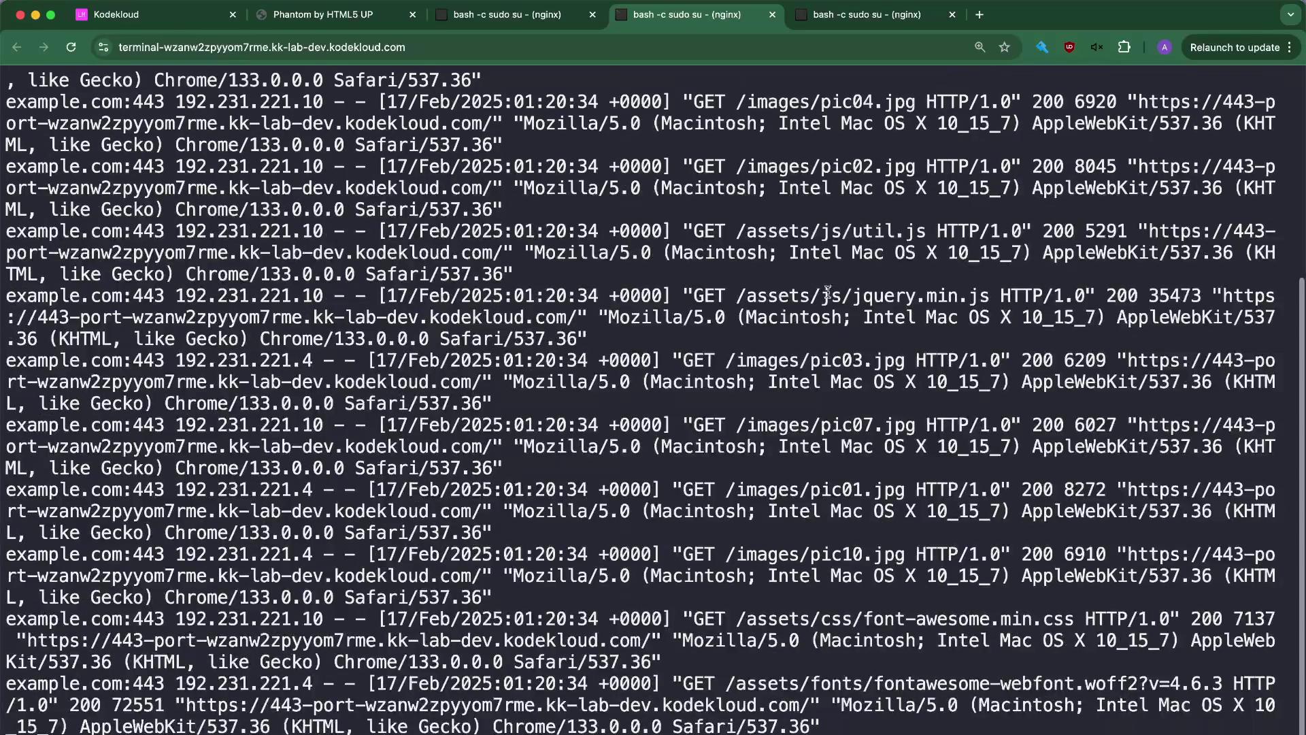Open the uBlock shield extension icon
This screenshot has width=1306, height=735.
point(1069,47)
